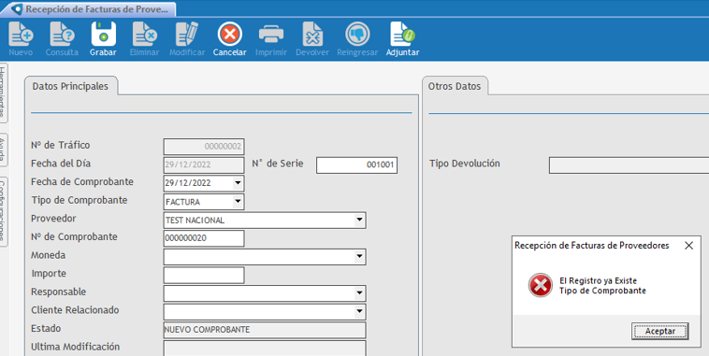709x356 pixels.
Task: Click the red error icon in the dialog
Action: point(541,285)
